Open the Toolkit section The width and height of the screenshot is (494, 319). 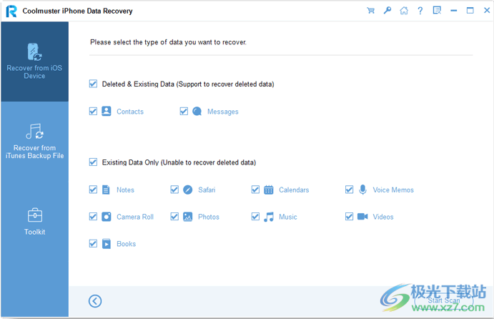click(34, 222)
